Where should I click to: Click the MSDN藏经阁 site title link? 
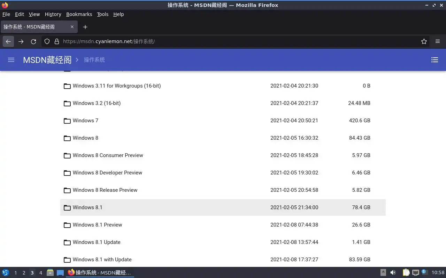(47, 60)
